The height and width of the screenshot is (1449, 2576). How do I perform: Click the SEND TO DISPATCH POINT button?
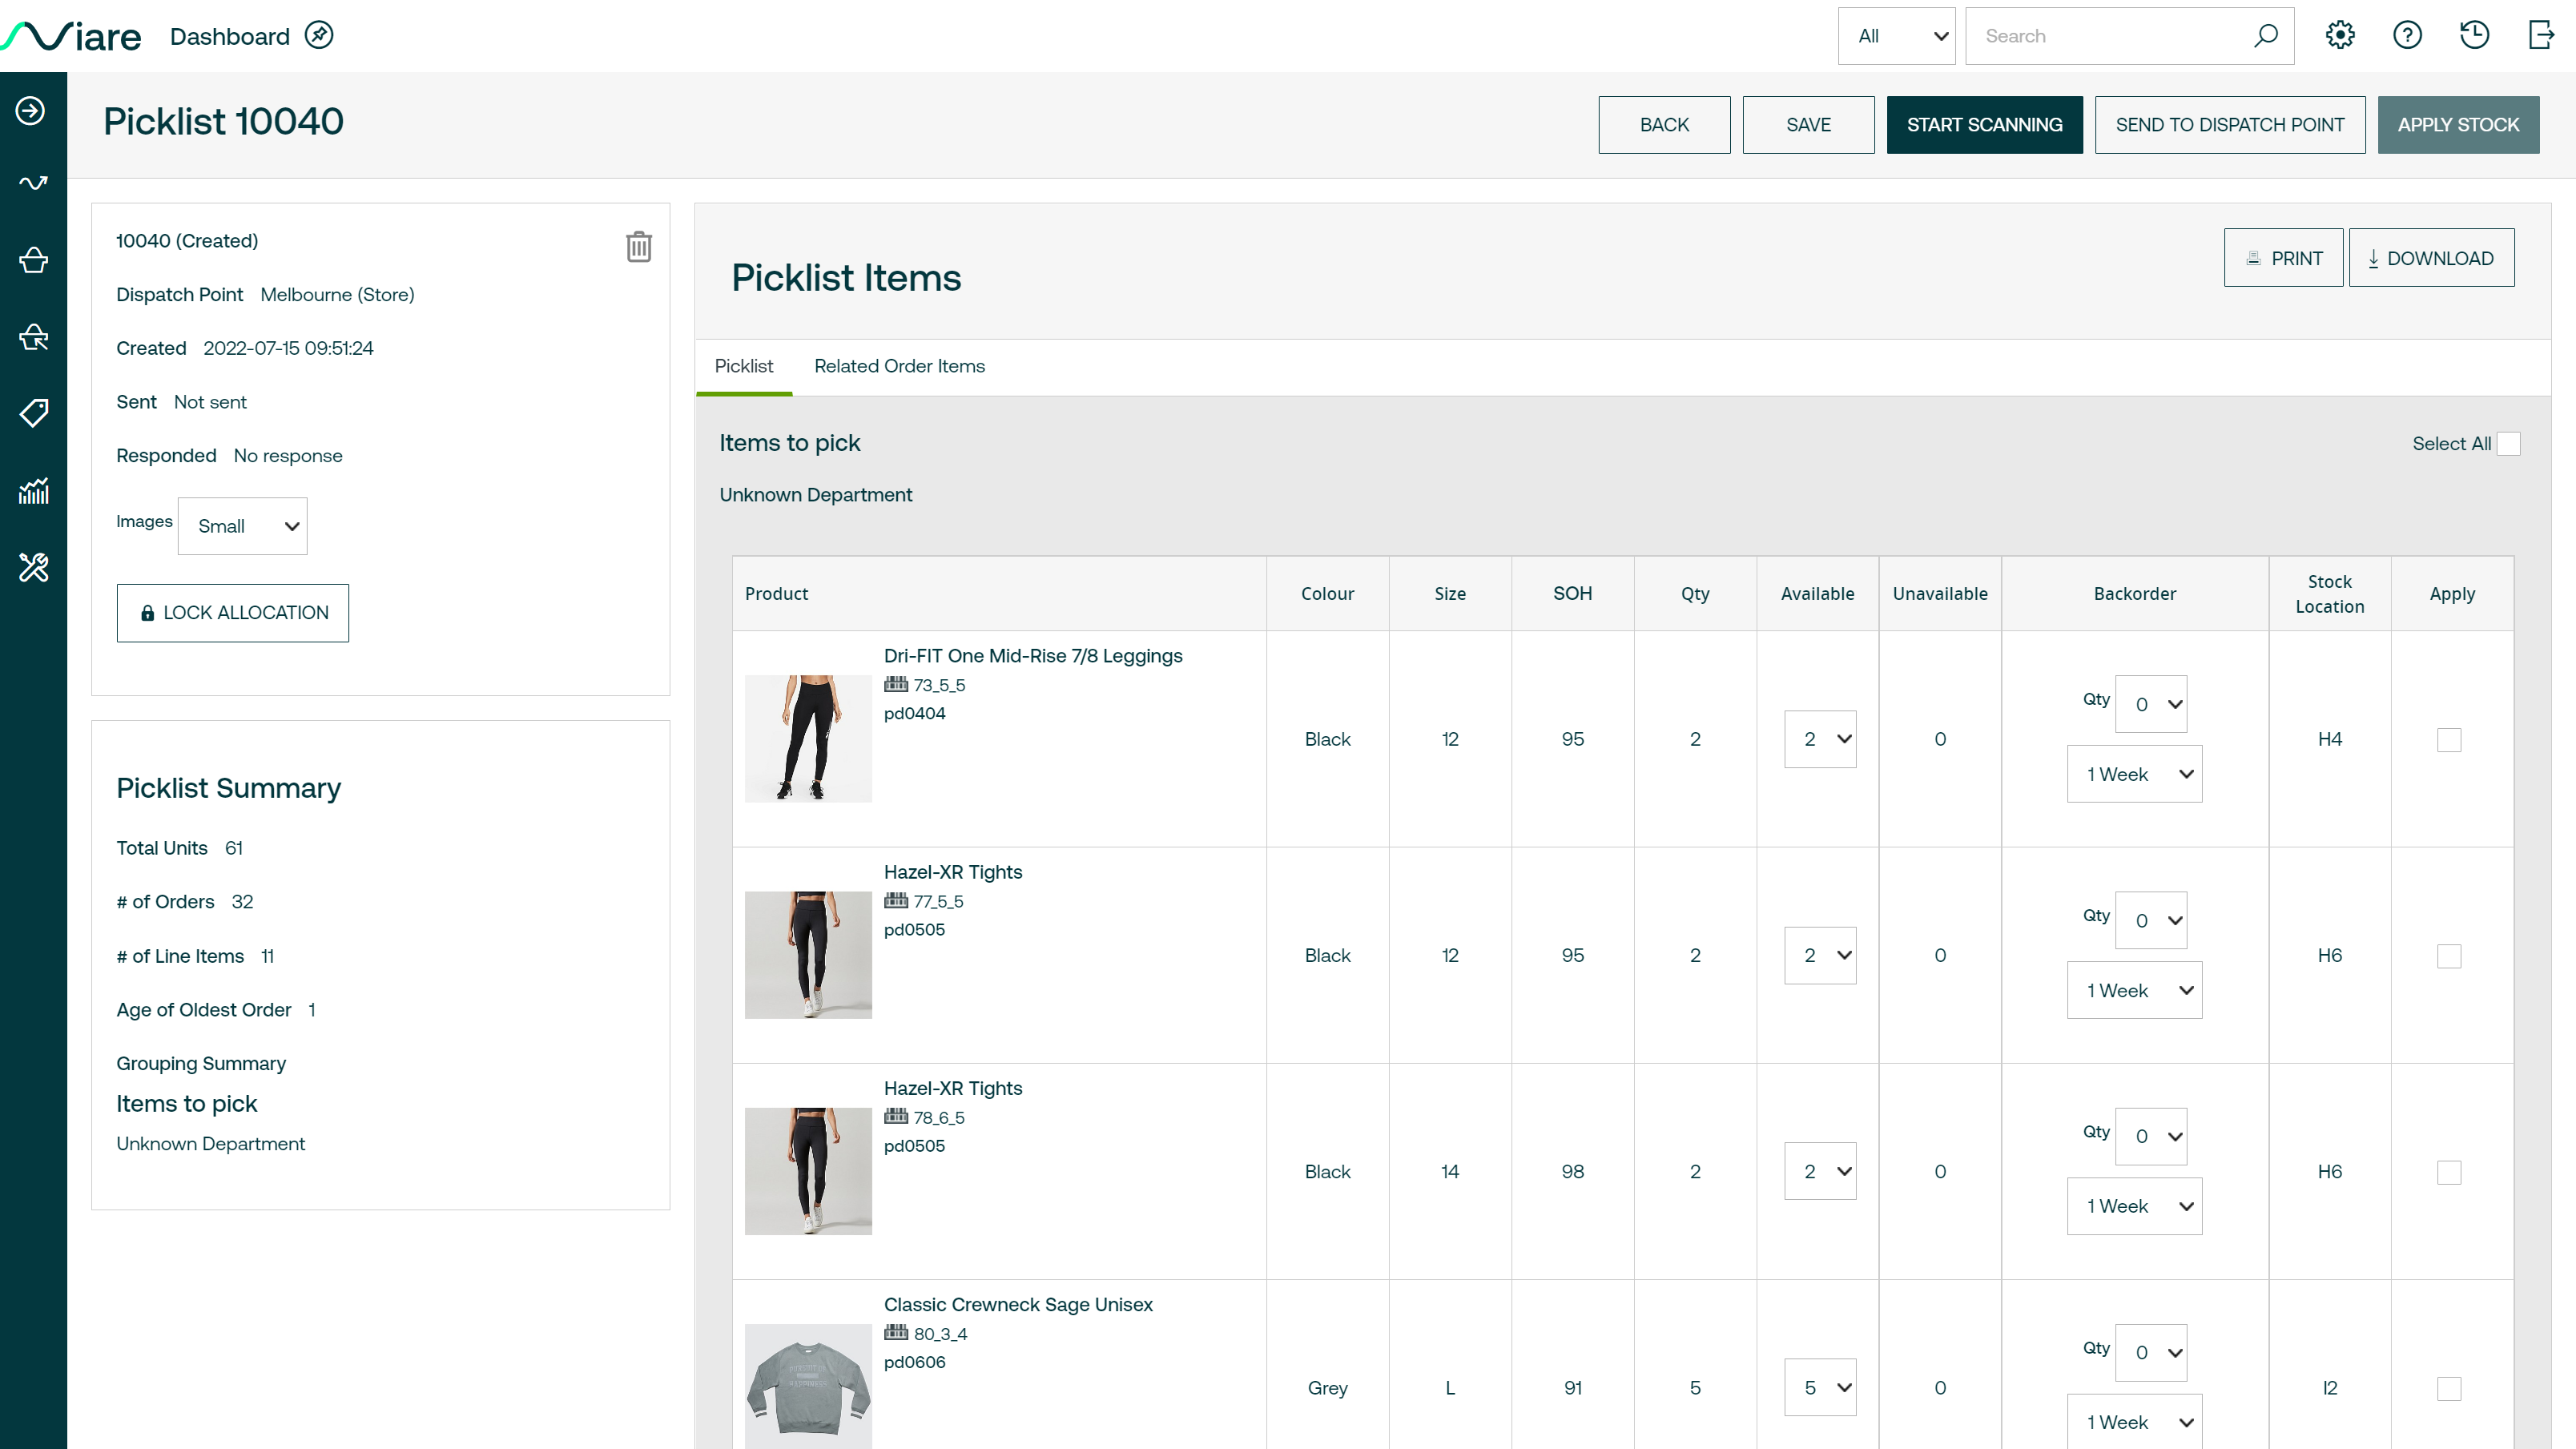pyautogui.click(x=2229, y=124)
